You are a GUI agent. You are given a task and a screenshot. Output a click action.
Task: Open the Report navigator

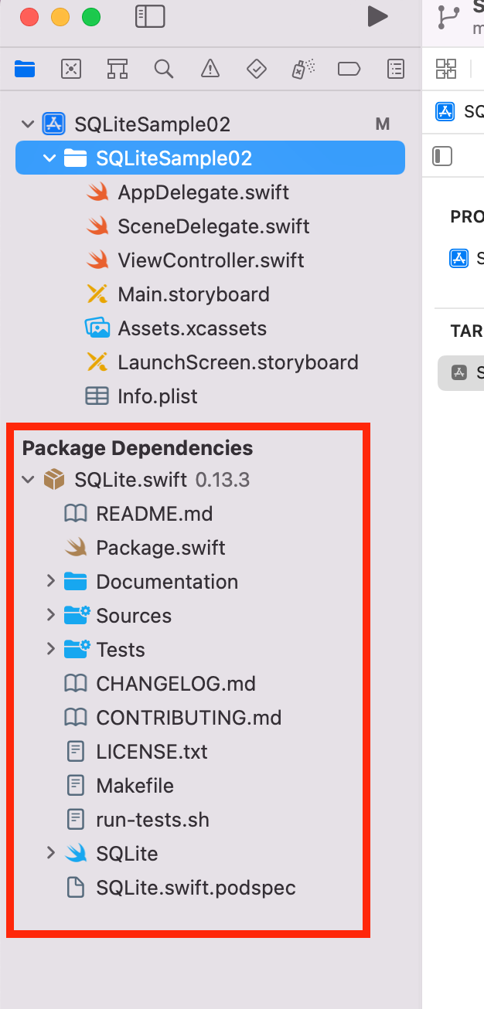(x=396, y=69)
